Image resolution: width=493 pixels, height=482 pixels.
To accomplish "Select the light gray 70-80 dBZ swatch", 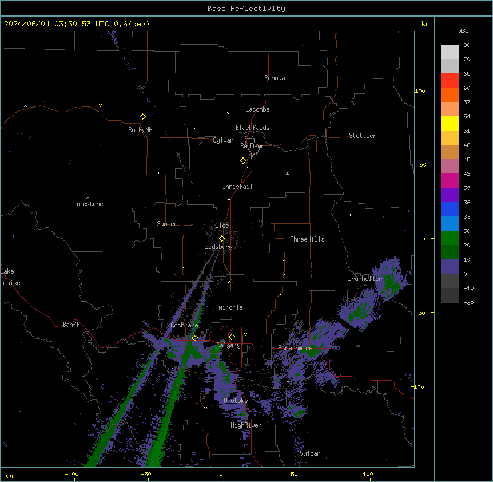I will [450, 52].
